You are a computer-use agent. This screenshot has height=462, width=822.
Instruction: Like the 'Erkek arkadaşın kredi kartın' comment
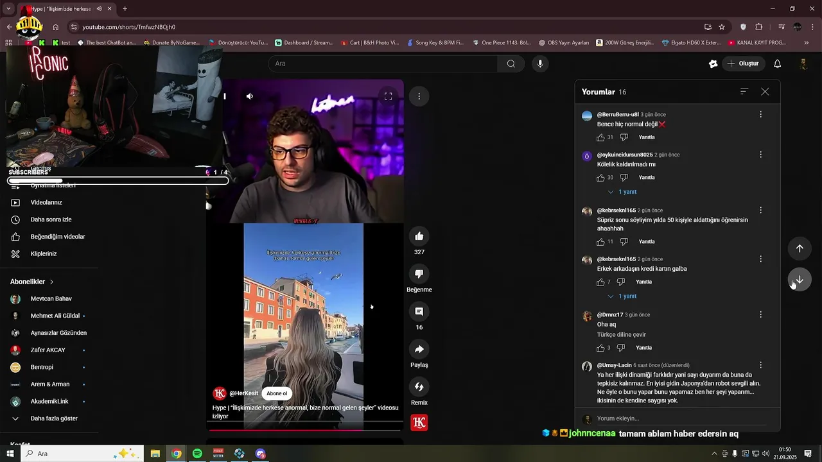tap(600, 282)
